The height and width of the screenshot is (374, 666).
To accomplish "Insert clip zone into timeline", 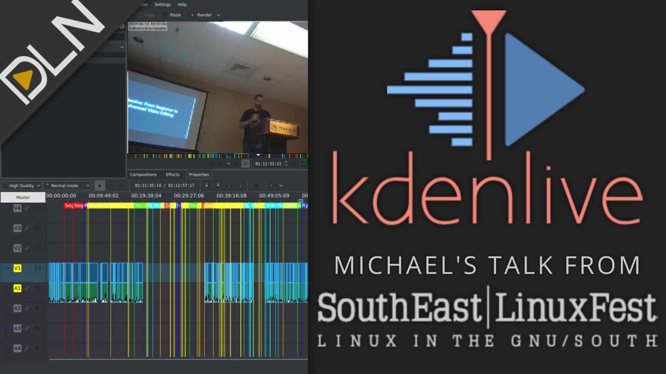I will point(206,185).
